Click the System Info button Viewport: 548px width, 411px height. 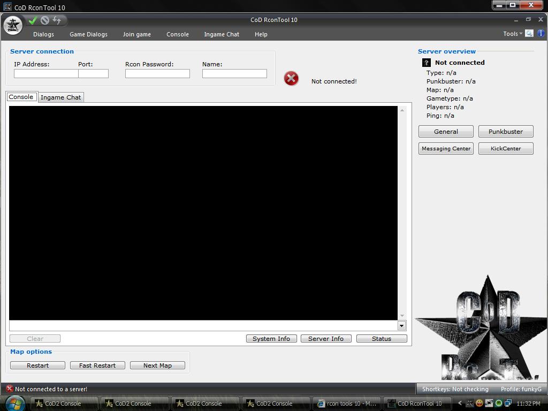click(x=271, y=338)
